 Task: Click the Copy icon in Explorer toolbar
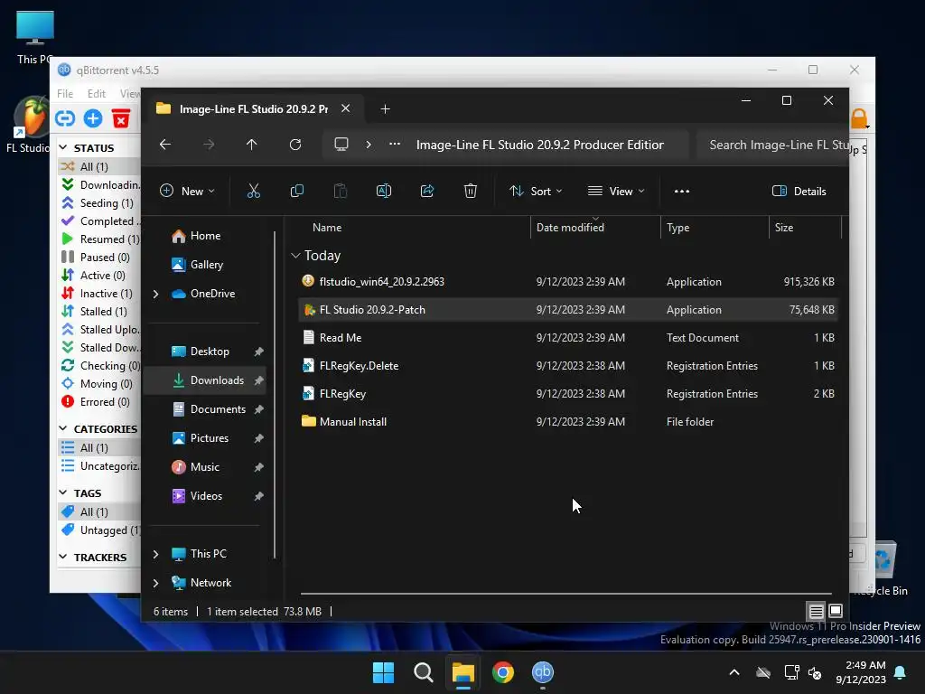click(296, 192)
